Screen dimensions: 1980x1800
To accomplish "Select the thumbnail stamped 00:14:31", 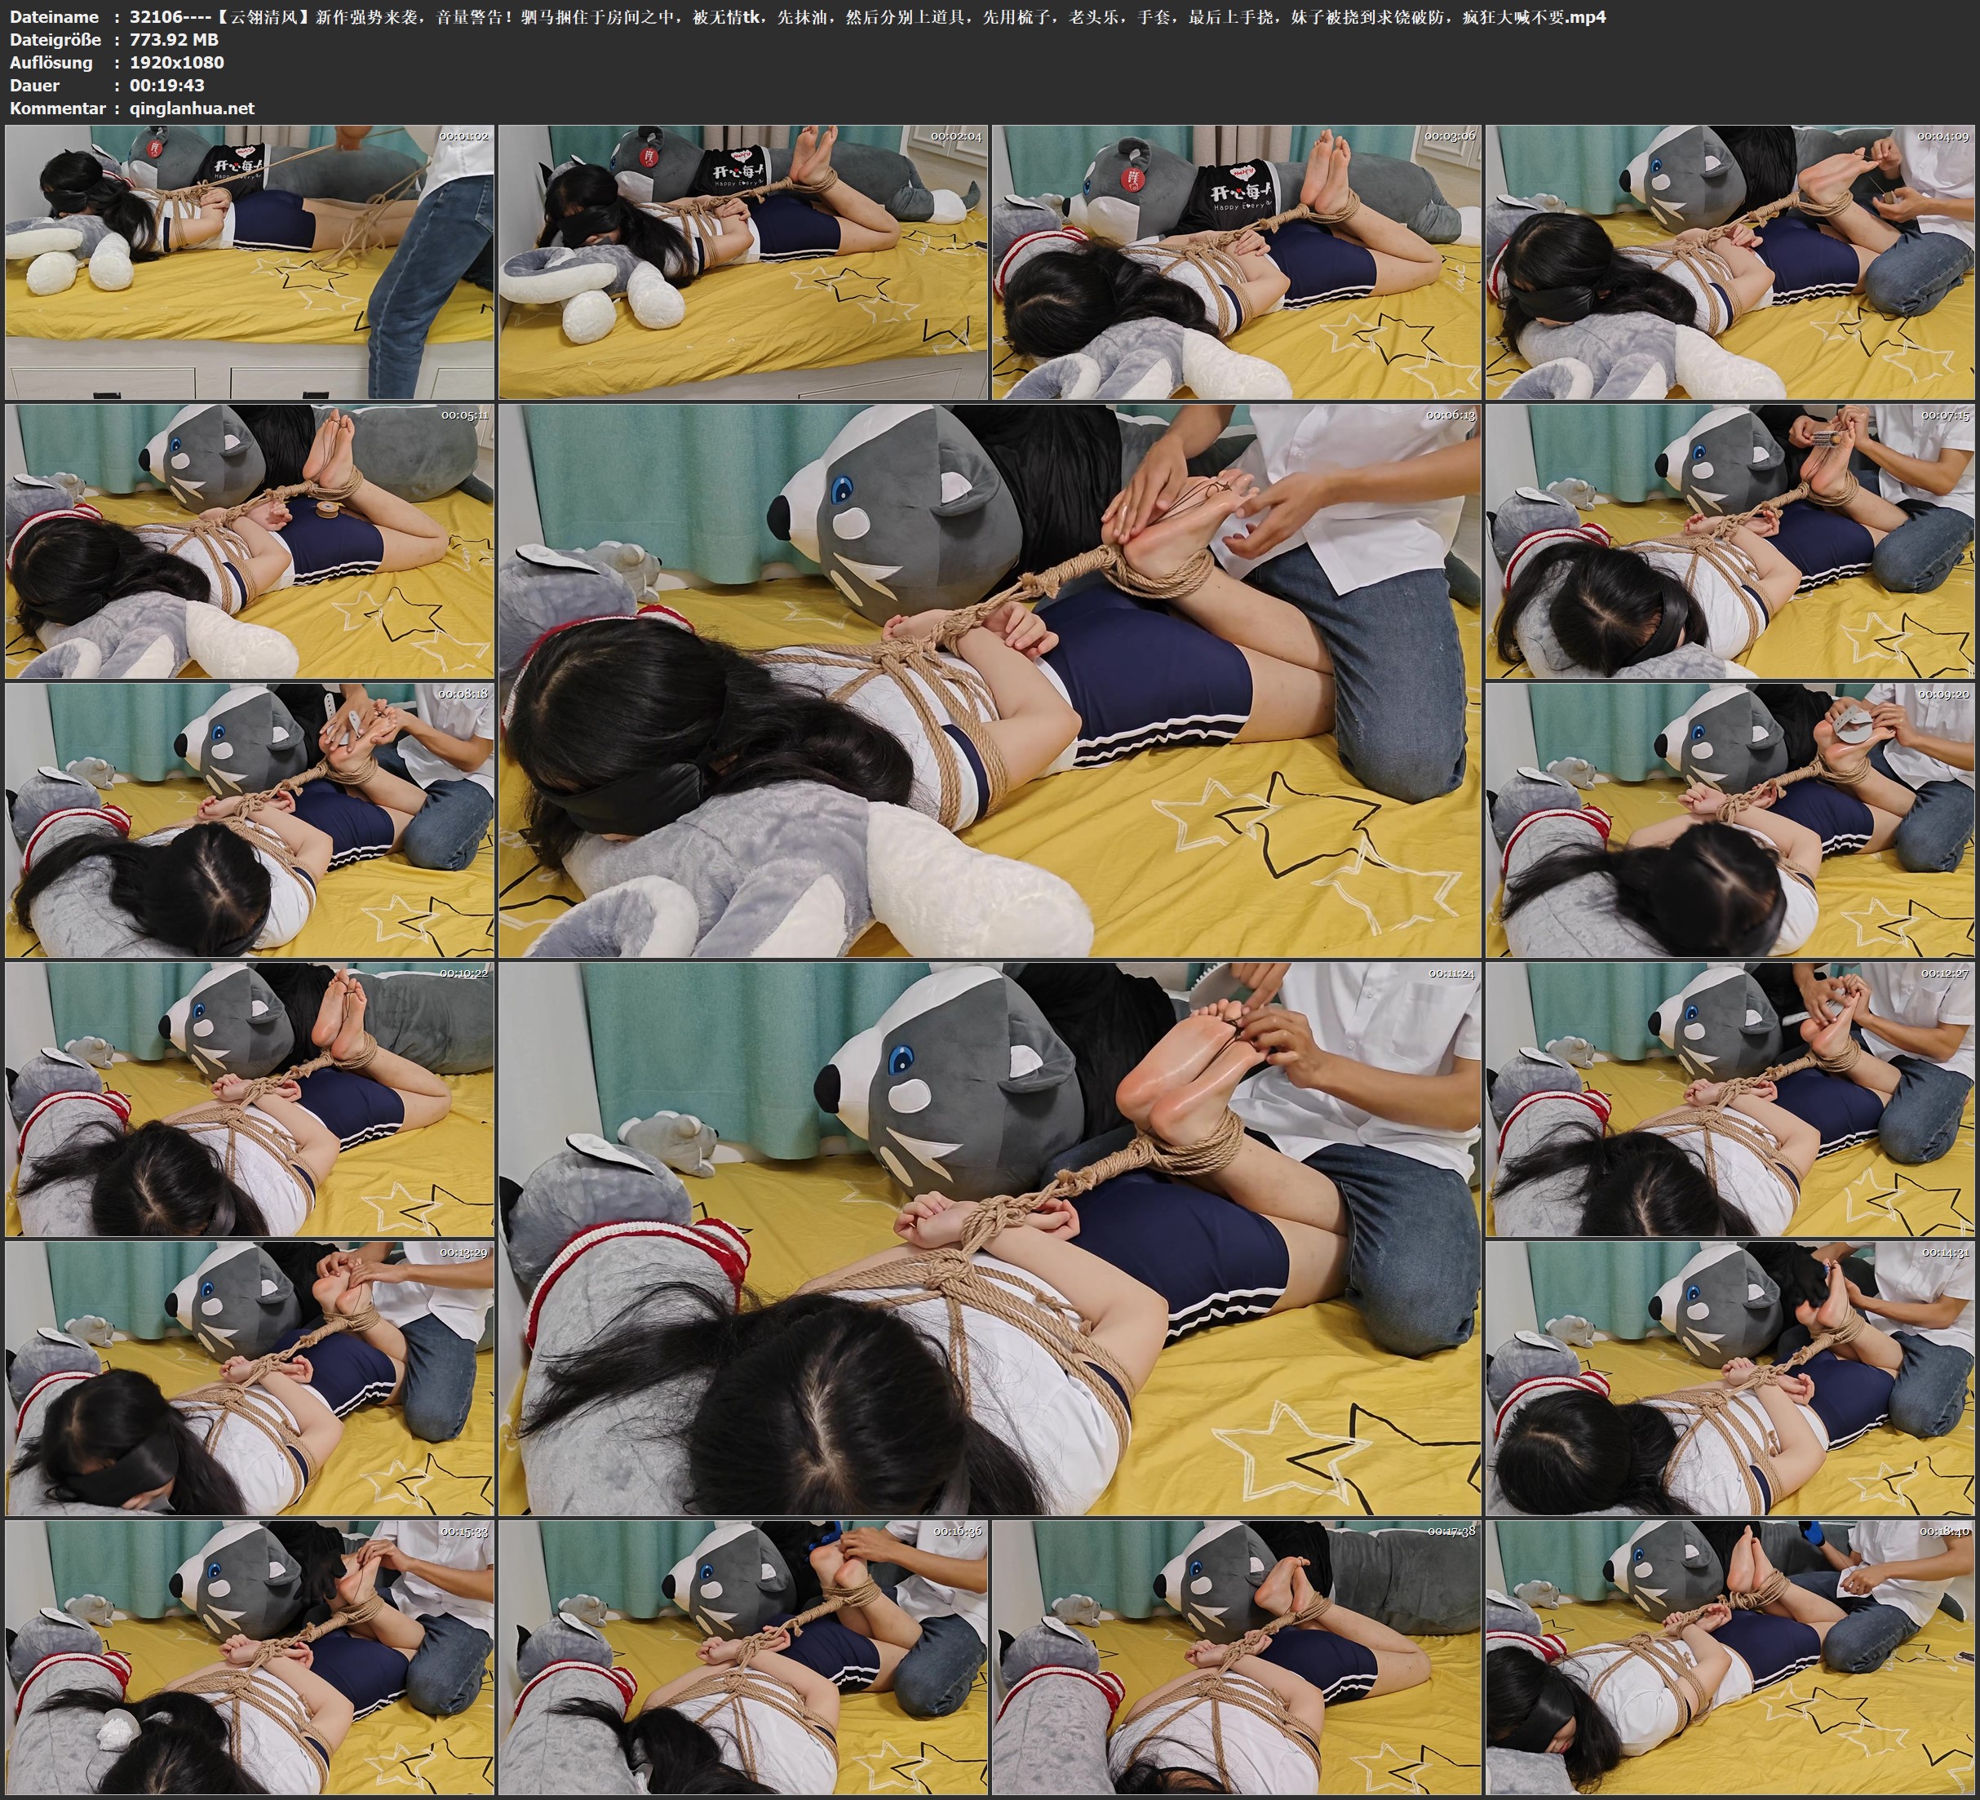I will pos(1730,1378).
